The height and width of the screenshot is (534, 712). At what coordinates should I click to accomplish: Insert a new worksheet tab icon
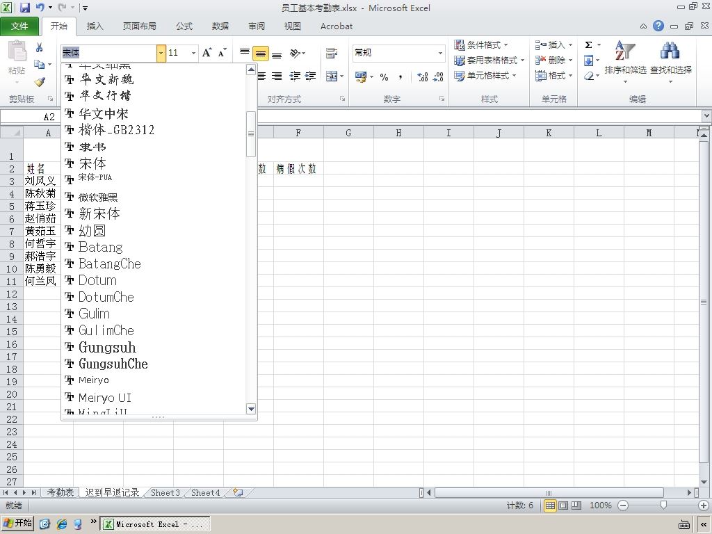click(238, 492)
